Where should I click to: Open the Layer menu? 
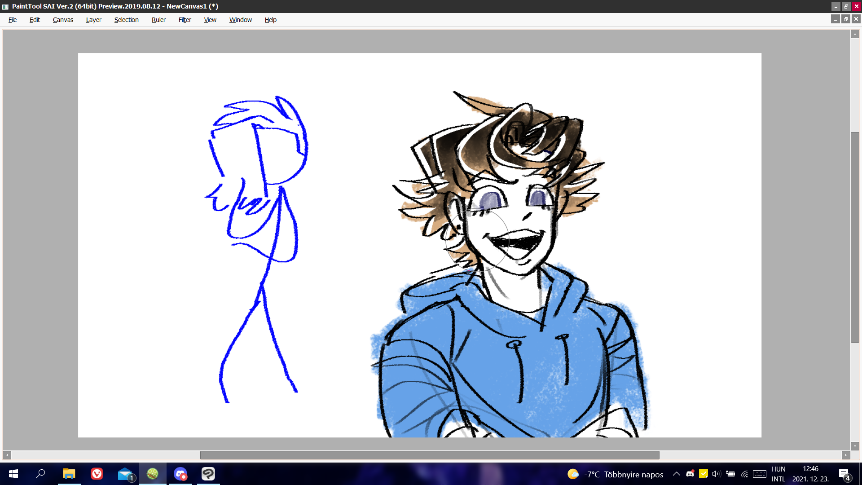(93, 20)
